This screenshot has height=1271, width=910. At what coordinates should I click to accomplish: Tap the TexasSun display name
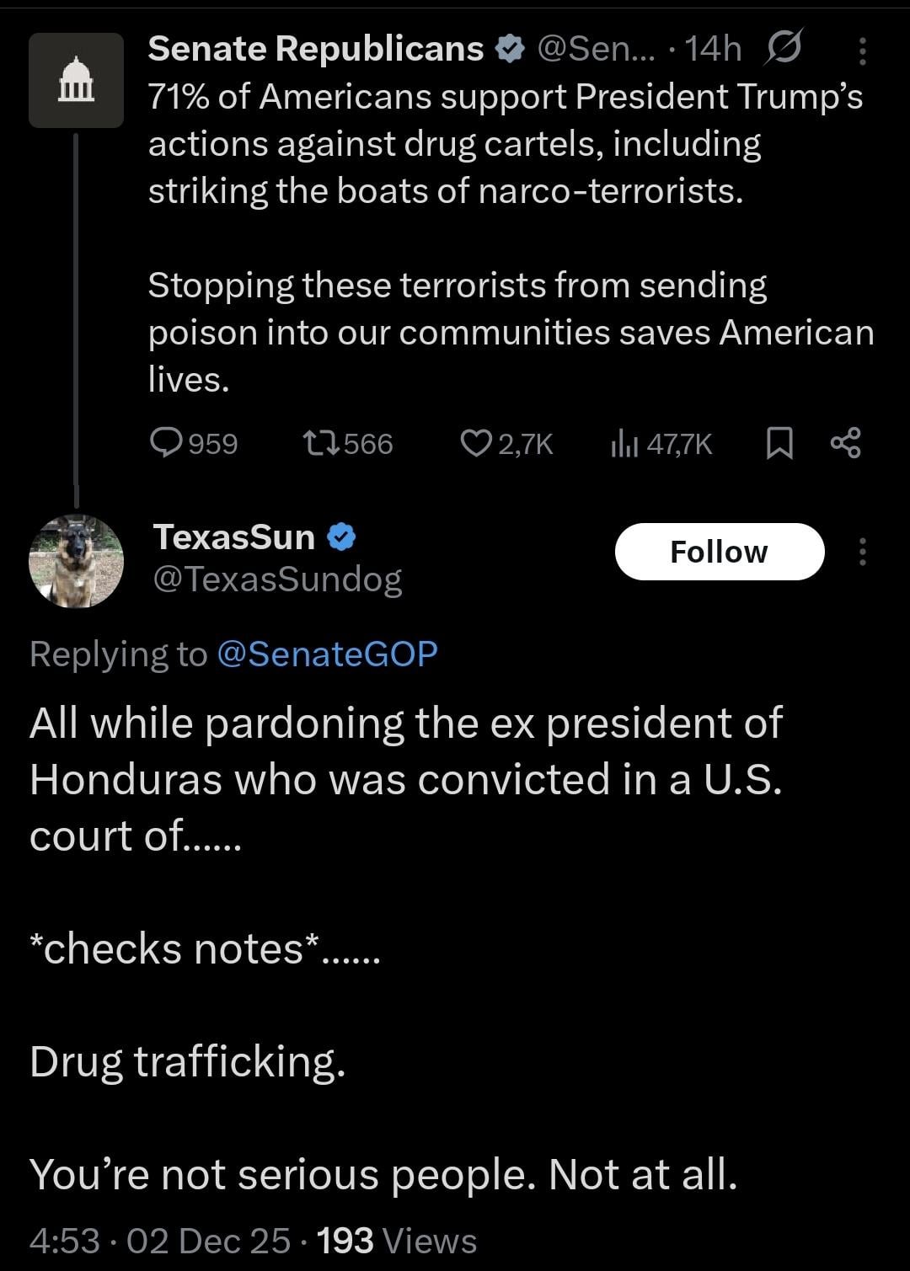(x=234, y=537)
